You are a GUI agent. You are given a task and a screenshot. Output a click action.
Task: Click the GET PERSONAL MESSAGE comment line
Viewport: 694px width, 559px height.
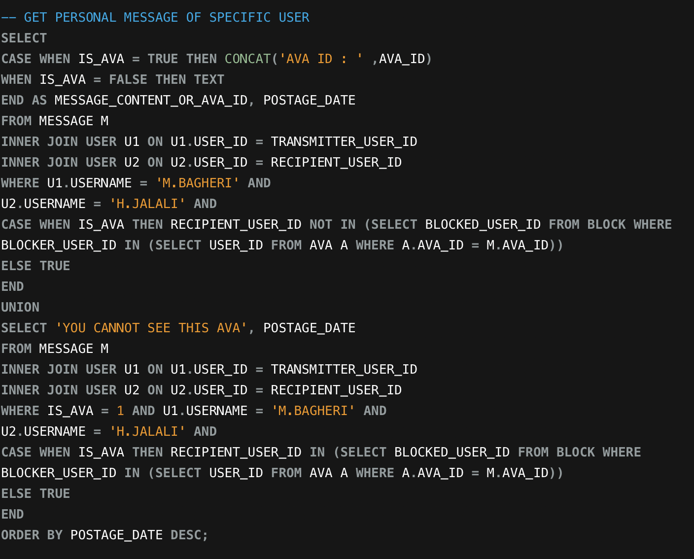[155, 18]
